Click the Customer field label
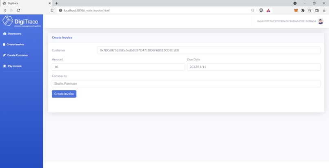Screen dimensions: 329x168 tap(58, 50)
